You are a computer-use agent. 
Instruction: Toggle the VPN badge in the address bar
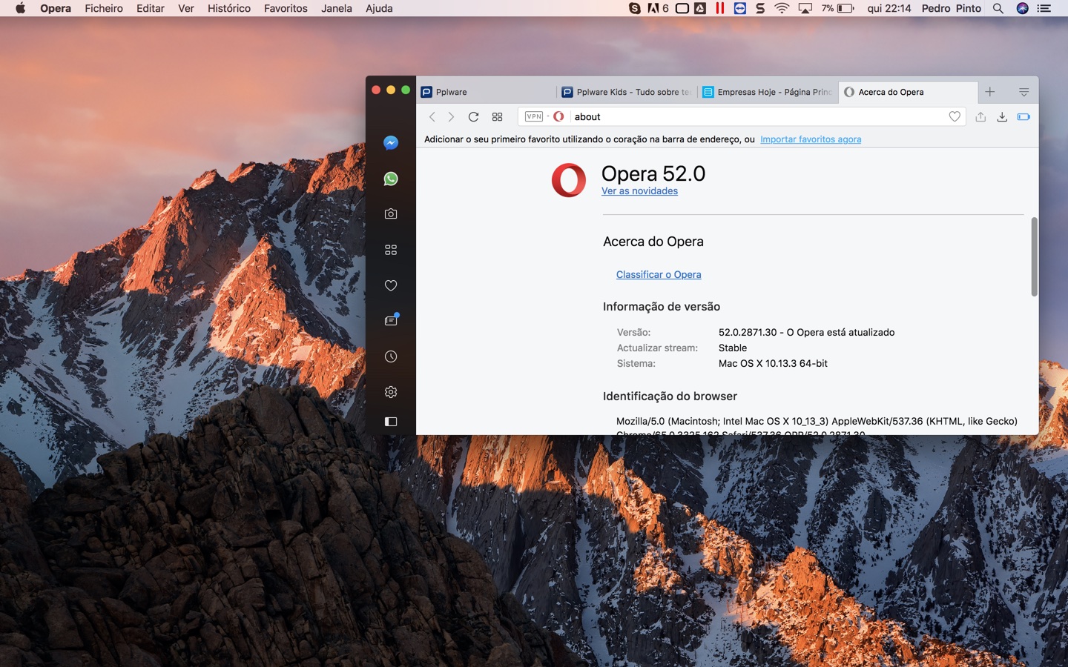535,116
